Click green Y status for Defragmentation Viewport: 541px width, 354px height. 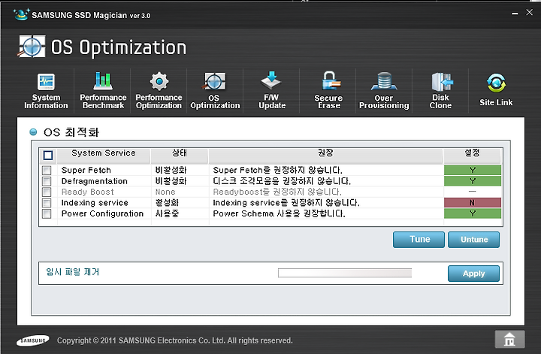[x=473, y=181]
